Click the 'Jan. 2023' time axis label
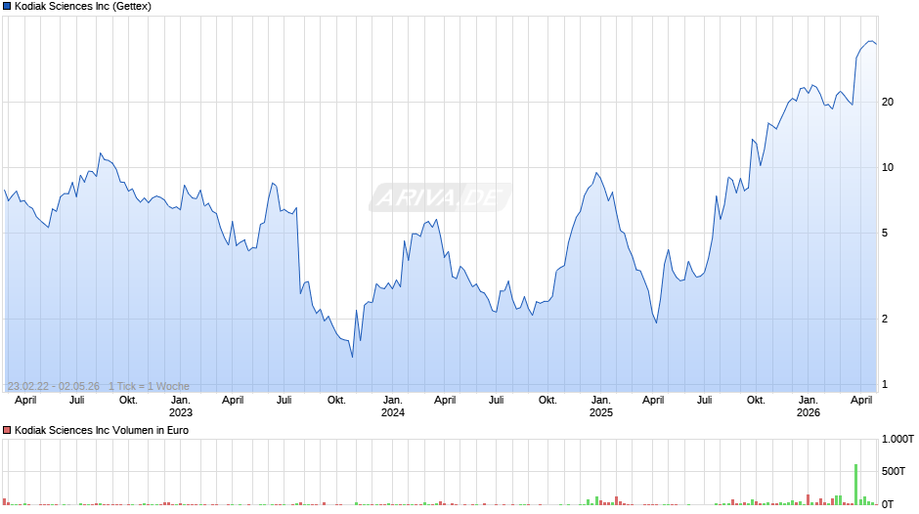919x514 pixels. 181,407
